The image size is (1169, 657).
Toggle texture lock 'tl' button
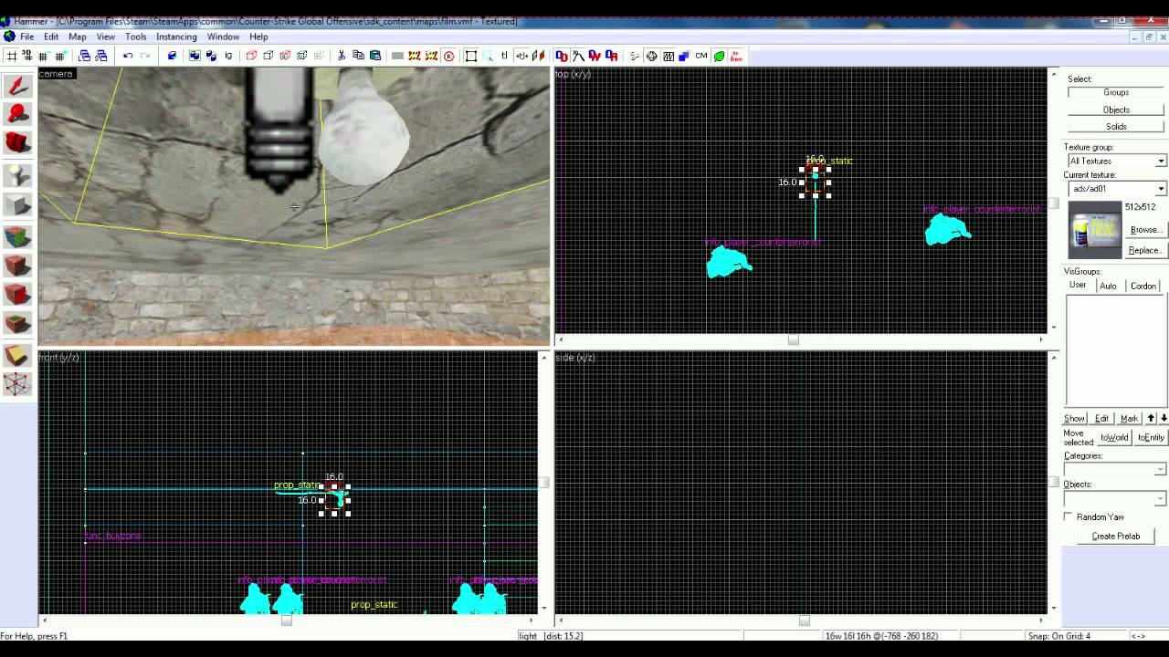504,56
